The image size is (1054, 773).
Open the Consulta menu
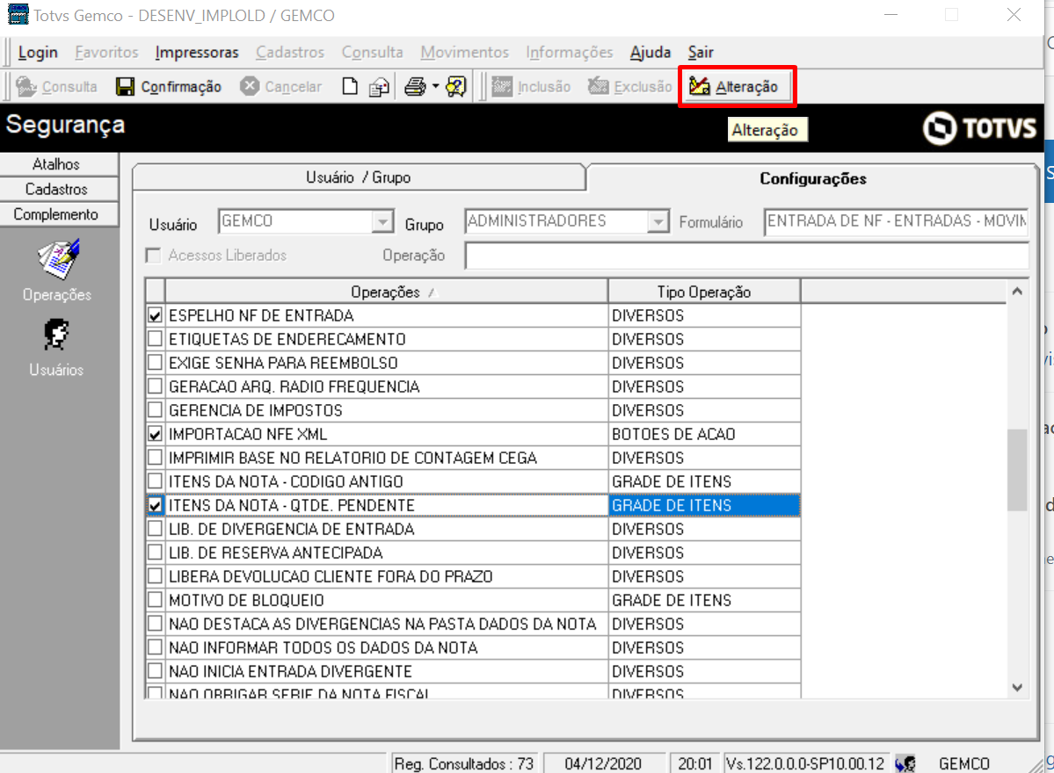(372, 53)
